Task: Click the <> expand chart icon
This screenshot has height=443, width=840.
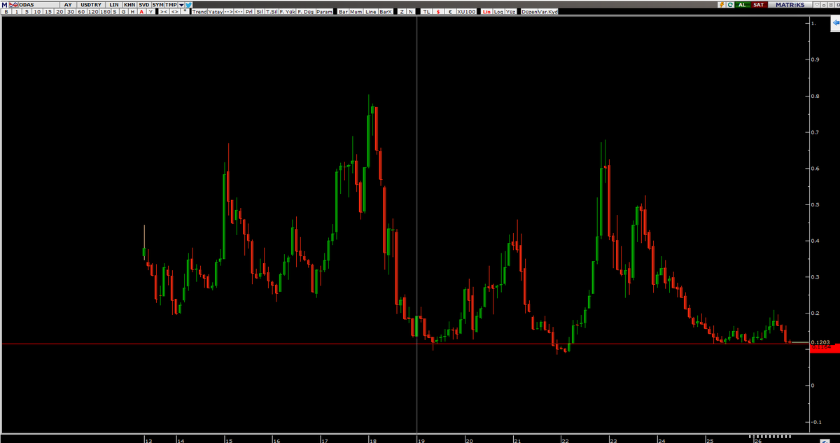Action: tap(174, 12)
